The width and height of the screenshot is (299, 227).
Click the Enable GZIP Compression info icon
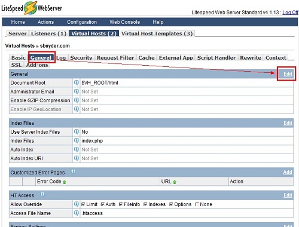point(77,100)
